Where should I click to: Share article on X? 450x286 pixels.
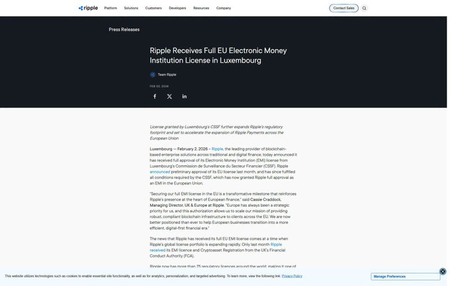(169, 96)
